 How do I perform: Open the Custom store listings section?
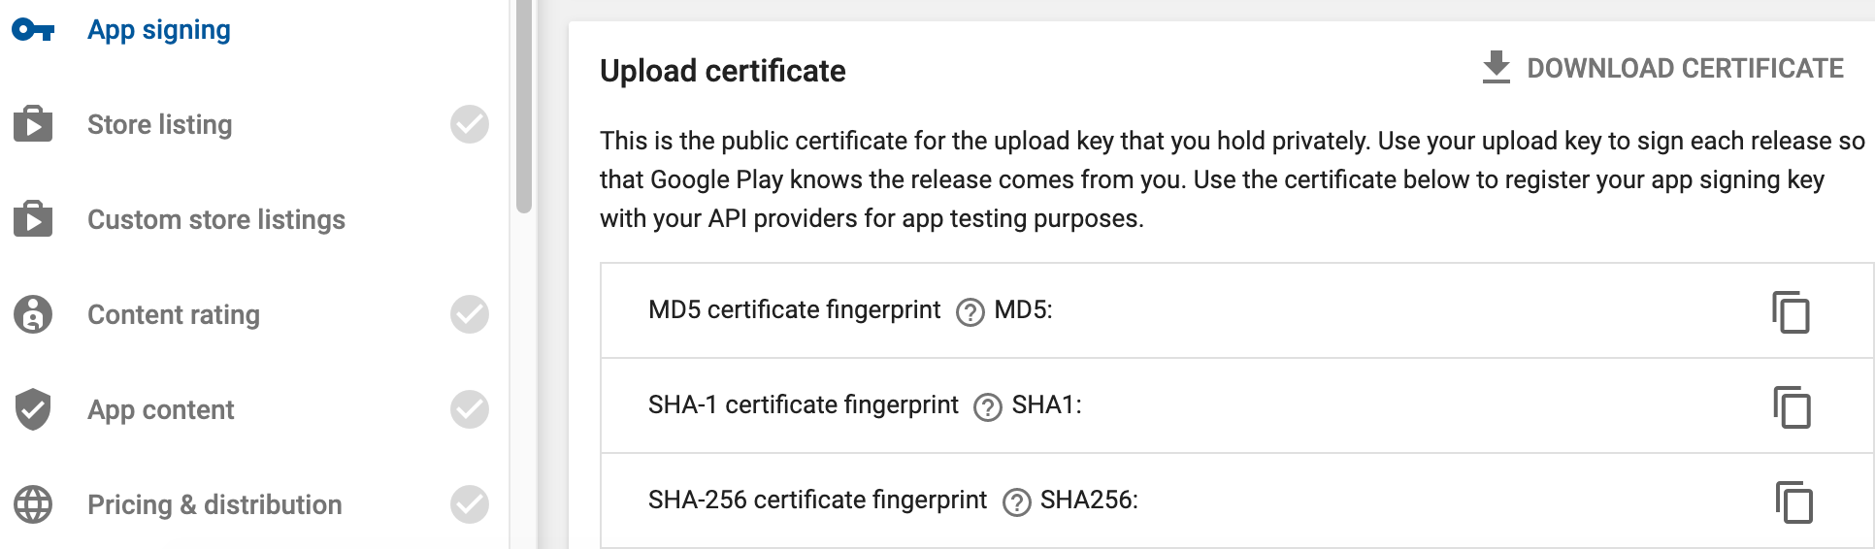[216, 219]
